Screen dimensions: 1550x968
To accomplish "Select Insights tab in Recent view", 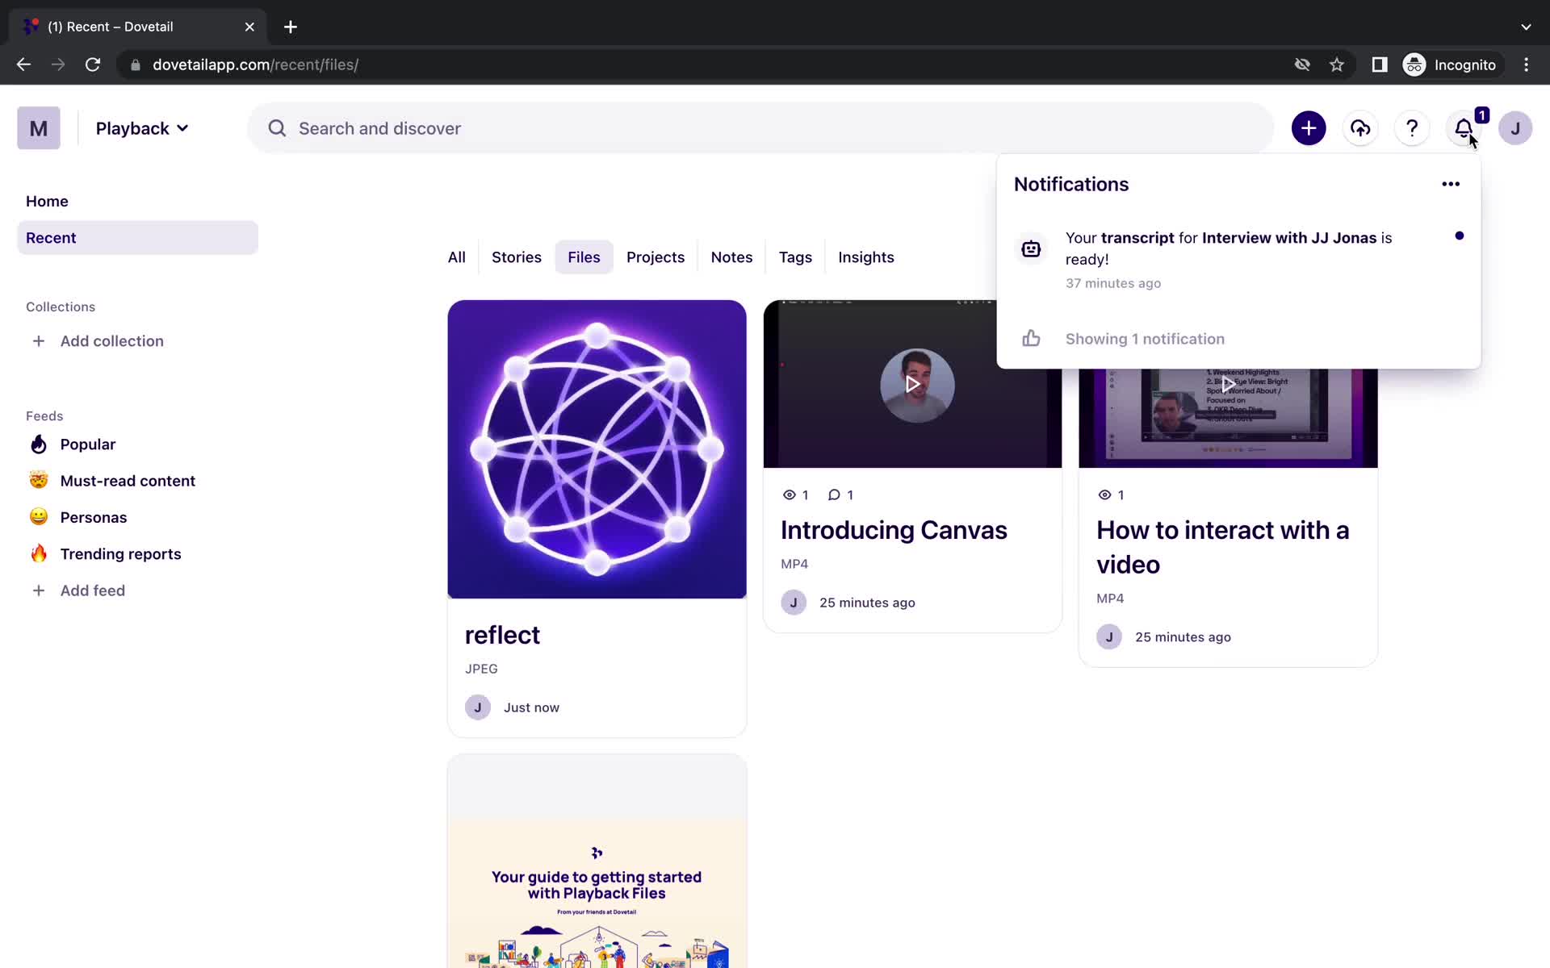I will coord(866,257).
